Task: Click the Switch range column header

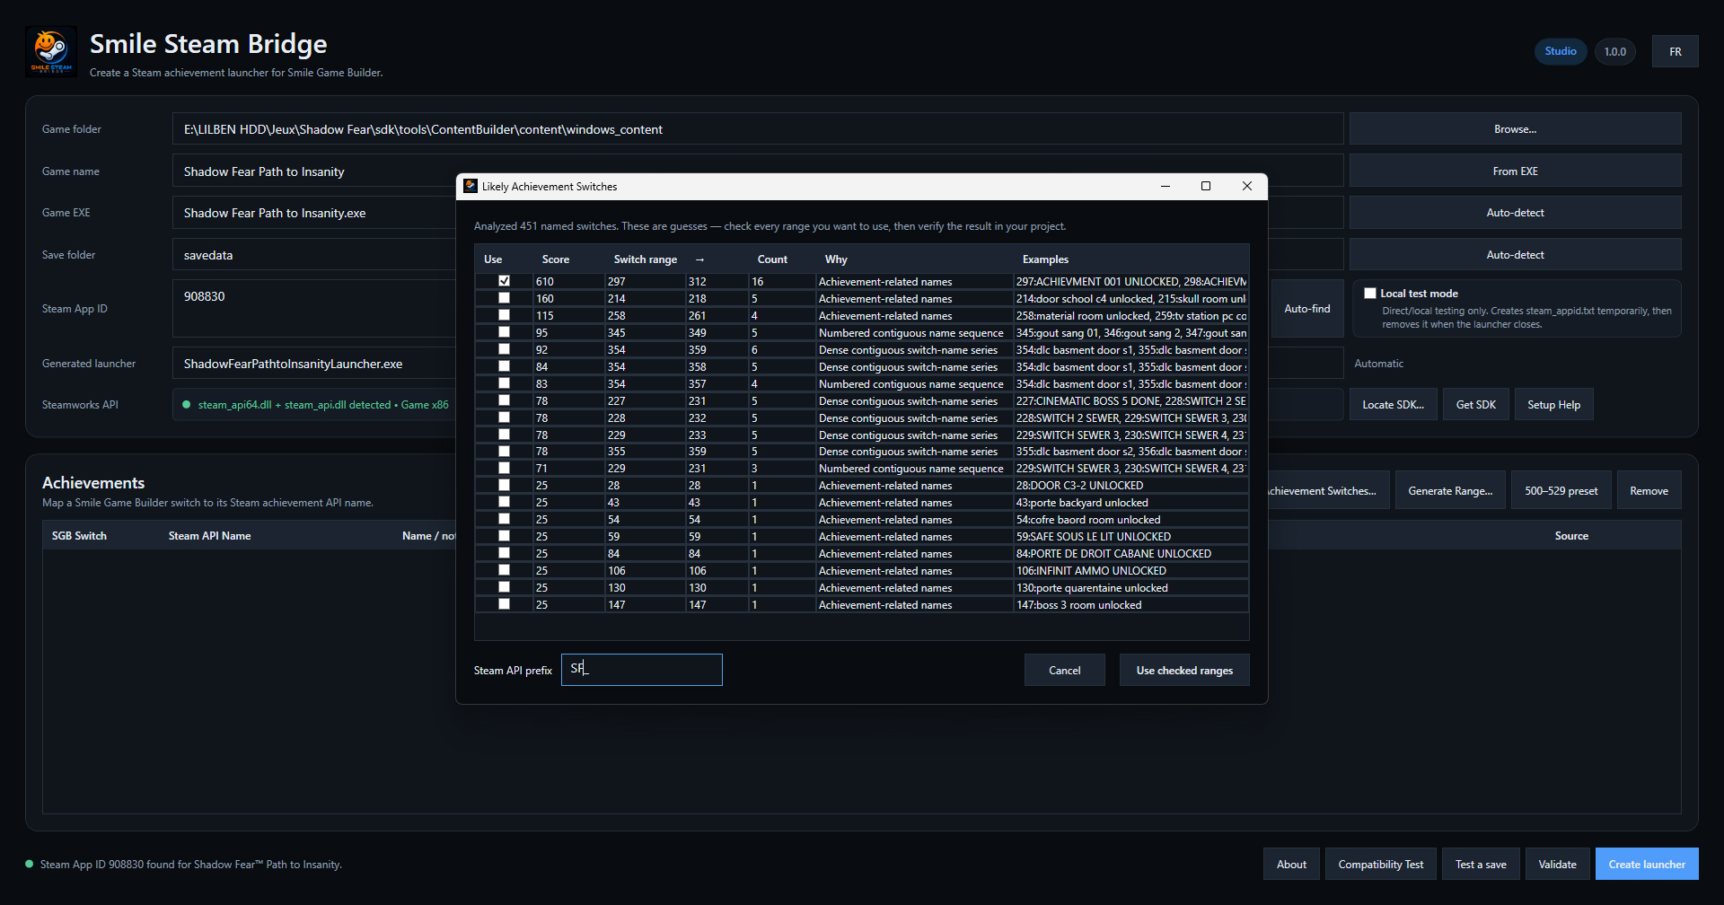Action: (646, 259)
